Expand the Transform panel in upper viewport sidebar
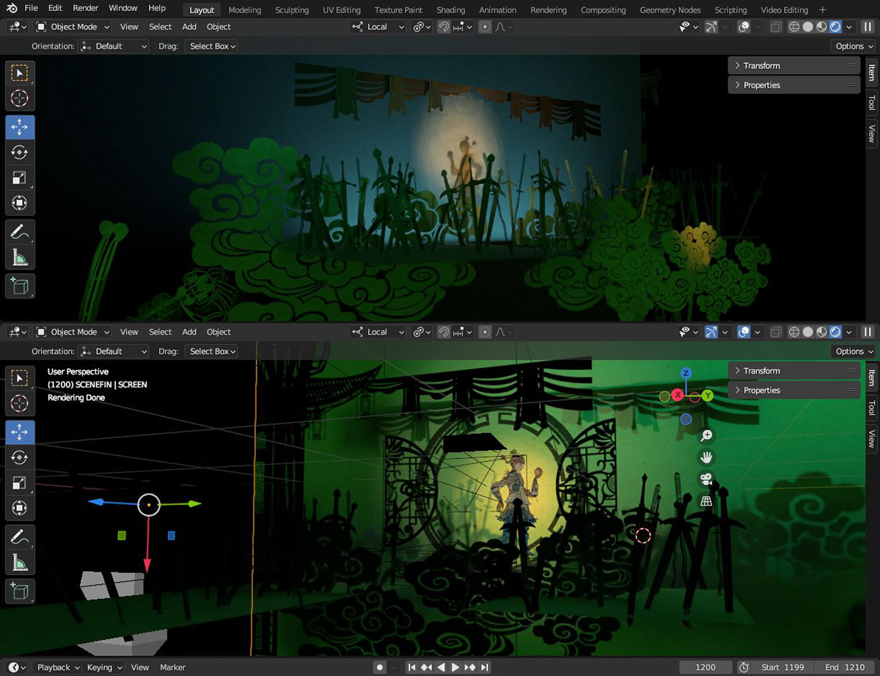880x676 pixels. coord(793,65)
